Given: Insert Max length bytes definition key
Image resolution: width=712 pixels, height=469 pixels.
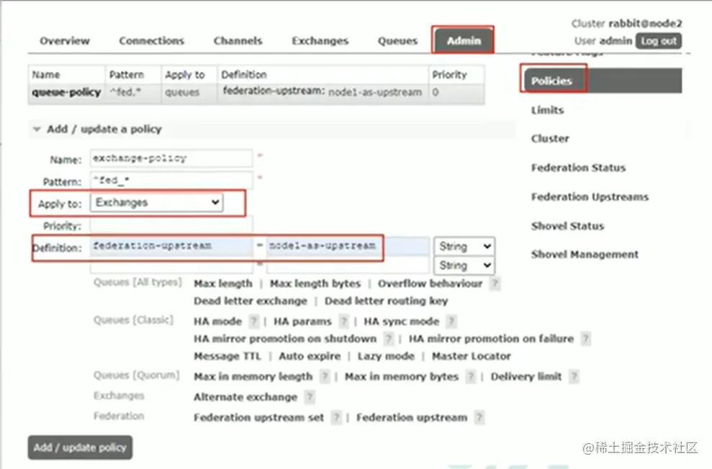Looking at the screenshot, I should click(315, 284).
